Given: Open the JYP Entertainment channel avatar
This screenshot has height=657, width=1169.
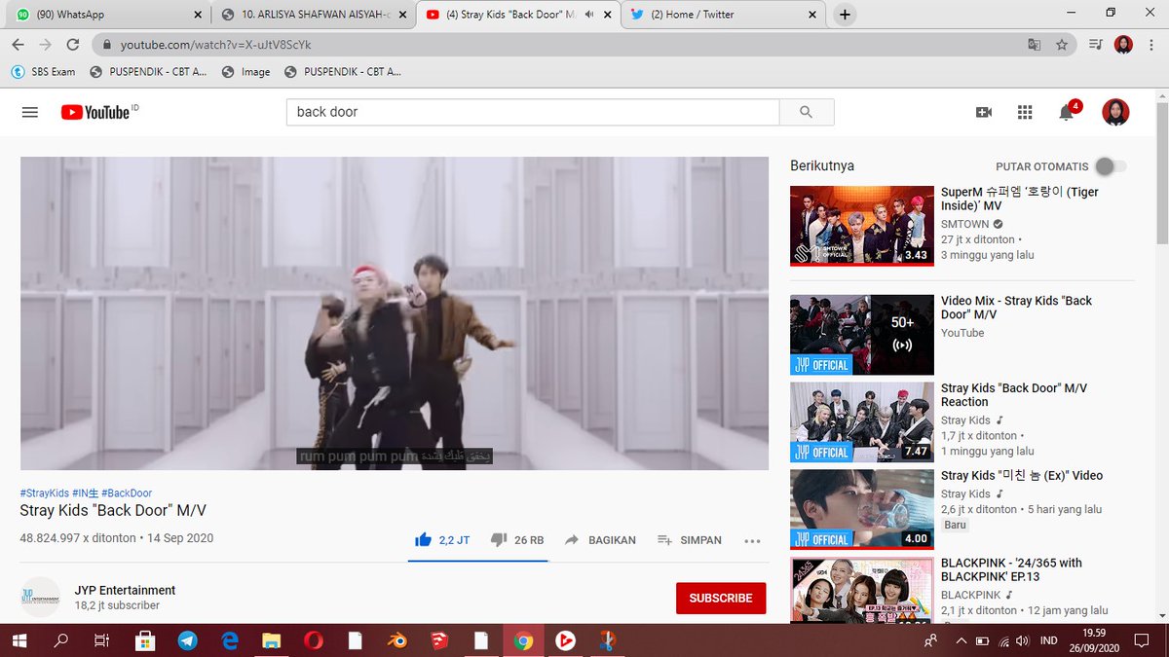Looking at the screenshot, I should 40,597.
